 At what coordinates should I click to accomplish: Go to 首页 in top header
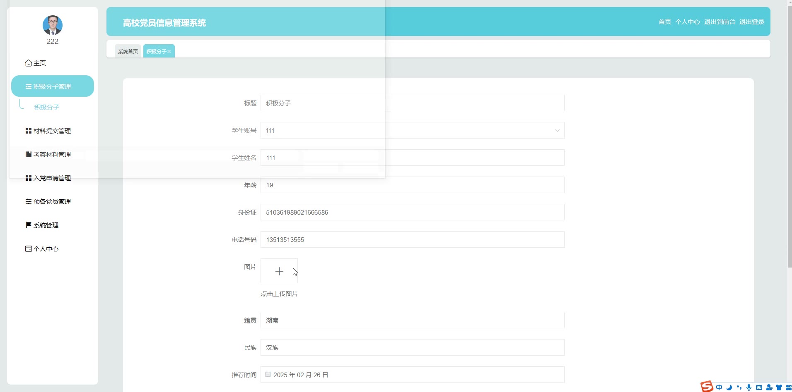click(x=665, y=22)
